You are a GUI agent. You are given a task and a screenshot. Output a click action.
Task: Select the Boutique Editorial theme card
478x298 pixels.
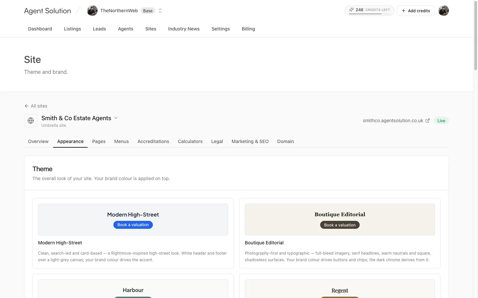click(x=340, y=233)
